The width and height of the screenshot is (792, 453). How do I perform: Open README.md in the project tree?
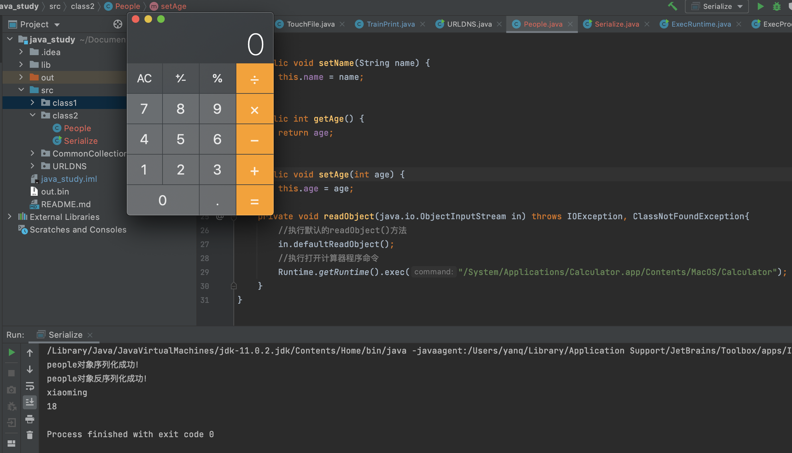click(x=66, y=204)
